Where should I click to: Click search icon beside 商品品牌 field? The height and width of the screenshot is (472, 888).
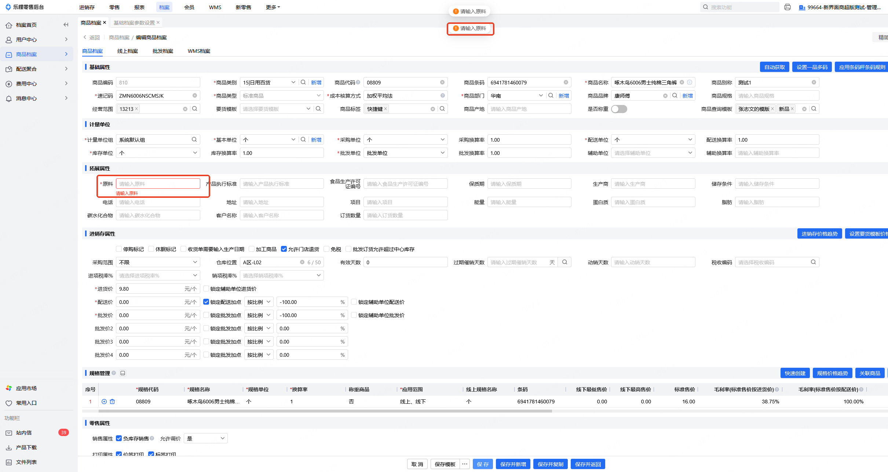point(675,95)
